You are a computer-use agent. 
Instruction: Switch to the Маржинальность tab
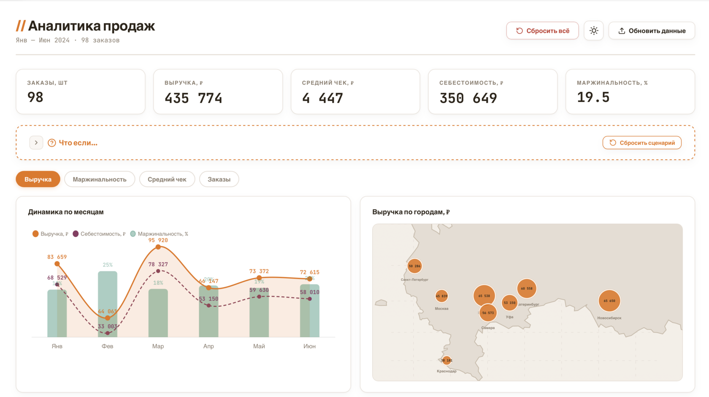[x=100, y=179]
